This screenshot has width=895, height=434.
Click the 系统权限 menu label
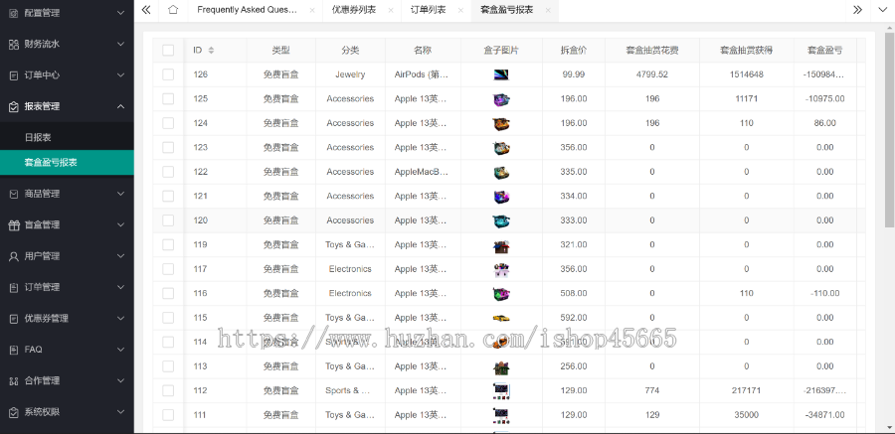point(42,412)
